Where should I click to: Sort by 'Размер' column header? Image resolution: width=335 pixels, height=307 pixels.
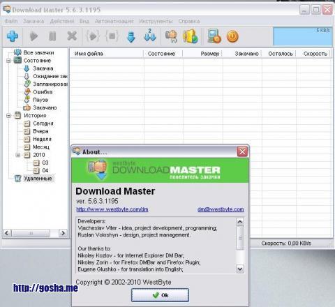tap(202, 54)
